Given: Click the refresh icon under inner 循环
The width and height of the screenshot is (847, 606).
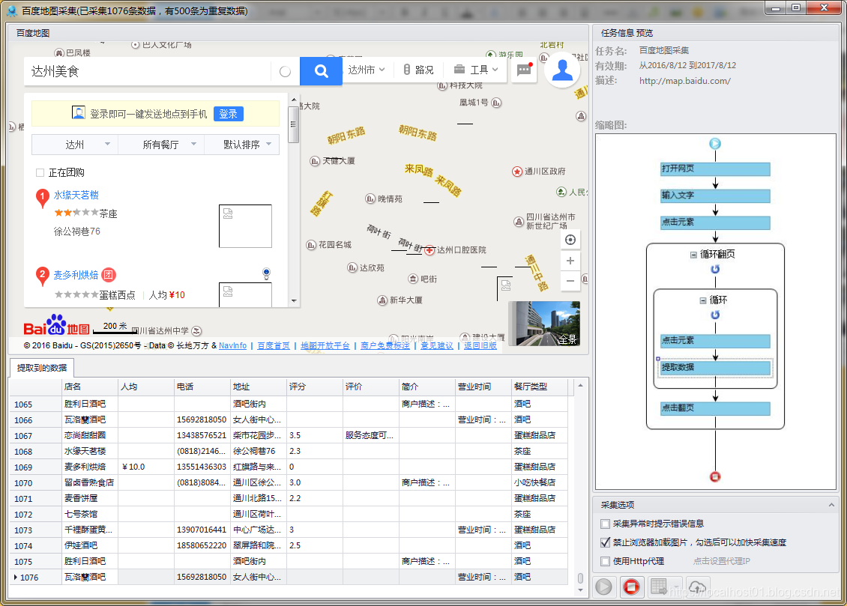Looking at the screenshot, I should tap(714, 315).
